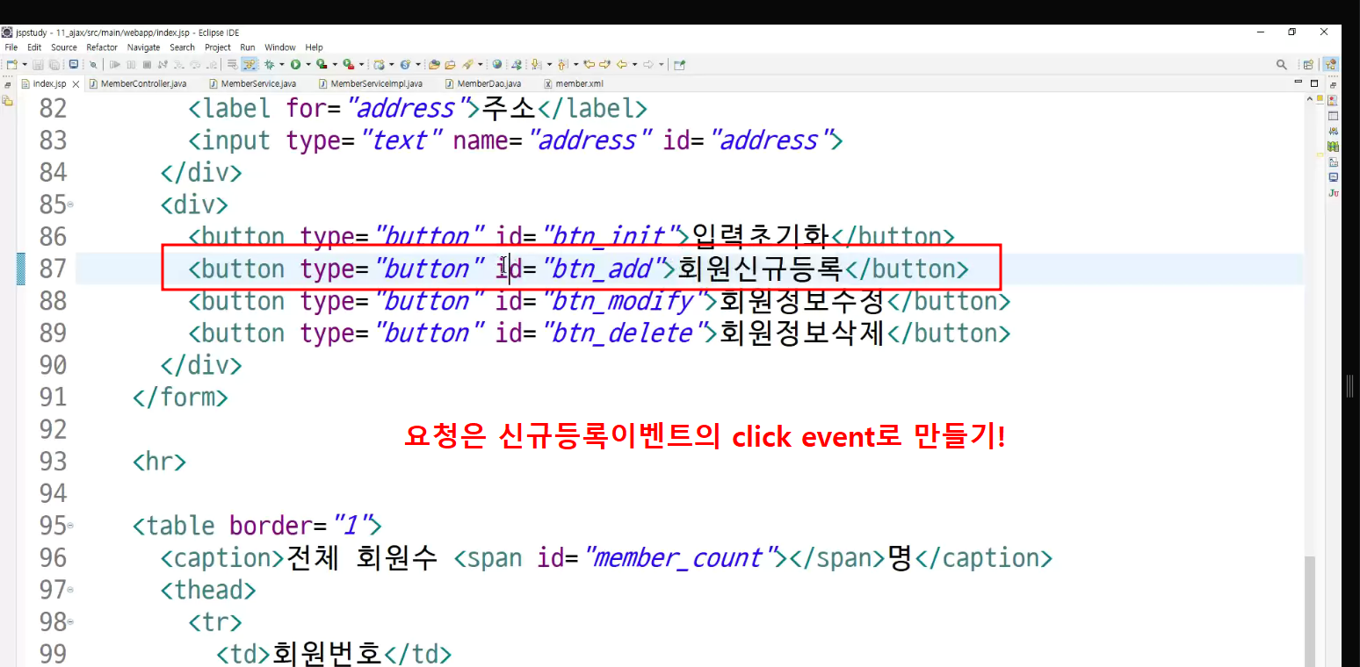Click the Last Edit Location icon
The image size is (1360, 667).
point(589,64)
